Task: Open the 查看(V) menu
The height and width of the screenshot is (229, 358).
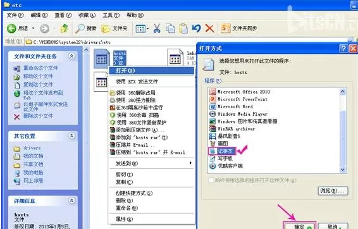Action: tap(63, 15)
